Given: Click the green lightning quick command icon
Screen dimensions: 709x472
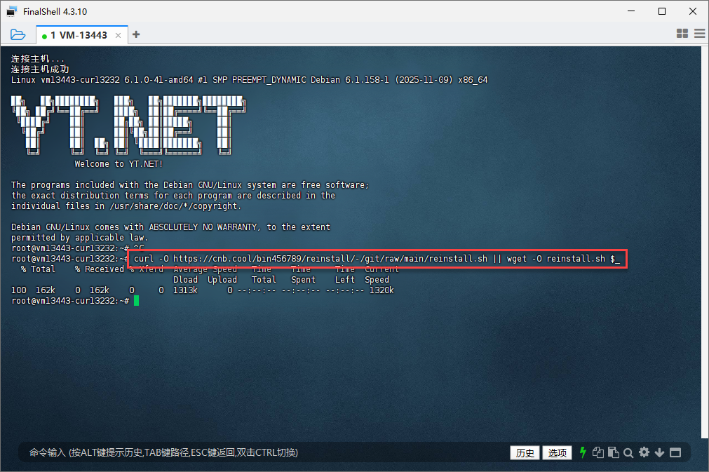Looking at the screenshot, I should pyautogui.click(x=583, y=452).
